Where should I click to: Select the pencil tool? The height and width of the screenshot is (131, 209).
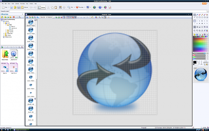point(202,15)
